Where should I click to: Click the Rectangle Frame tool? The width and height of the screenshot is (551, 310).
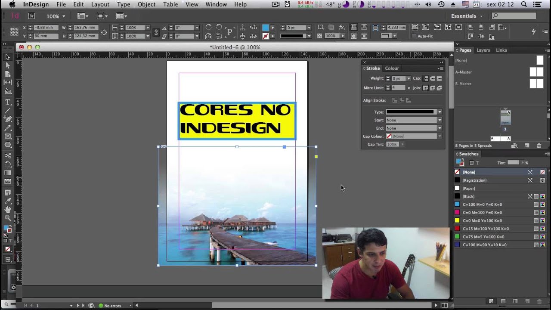8,136
